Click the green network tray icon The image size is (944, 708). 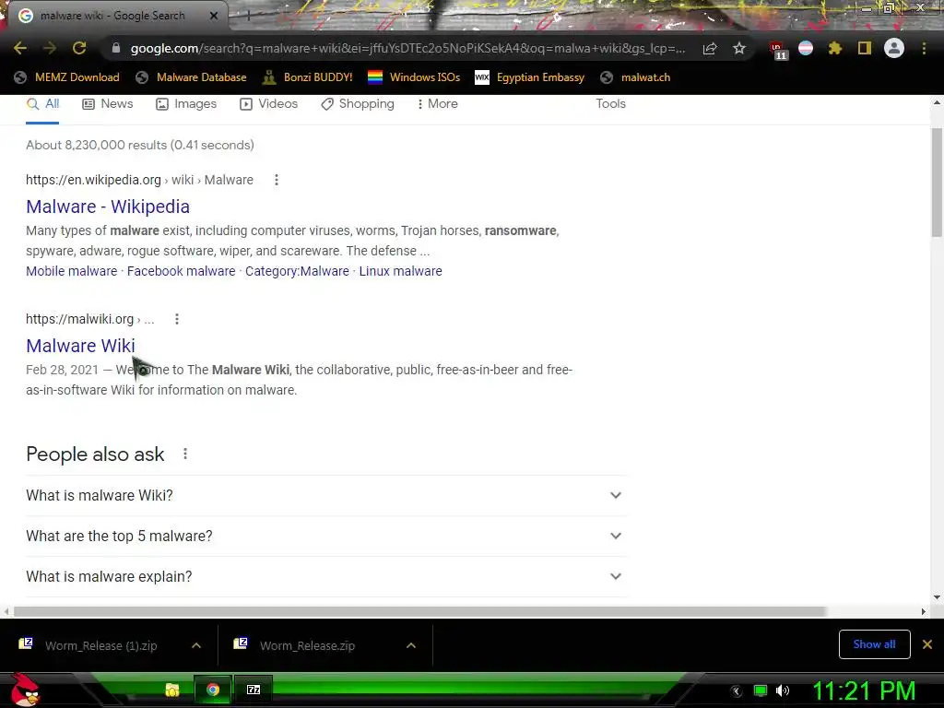tap(761, 691)
